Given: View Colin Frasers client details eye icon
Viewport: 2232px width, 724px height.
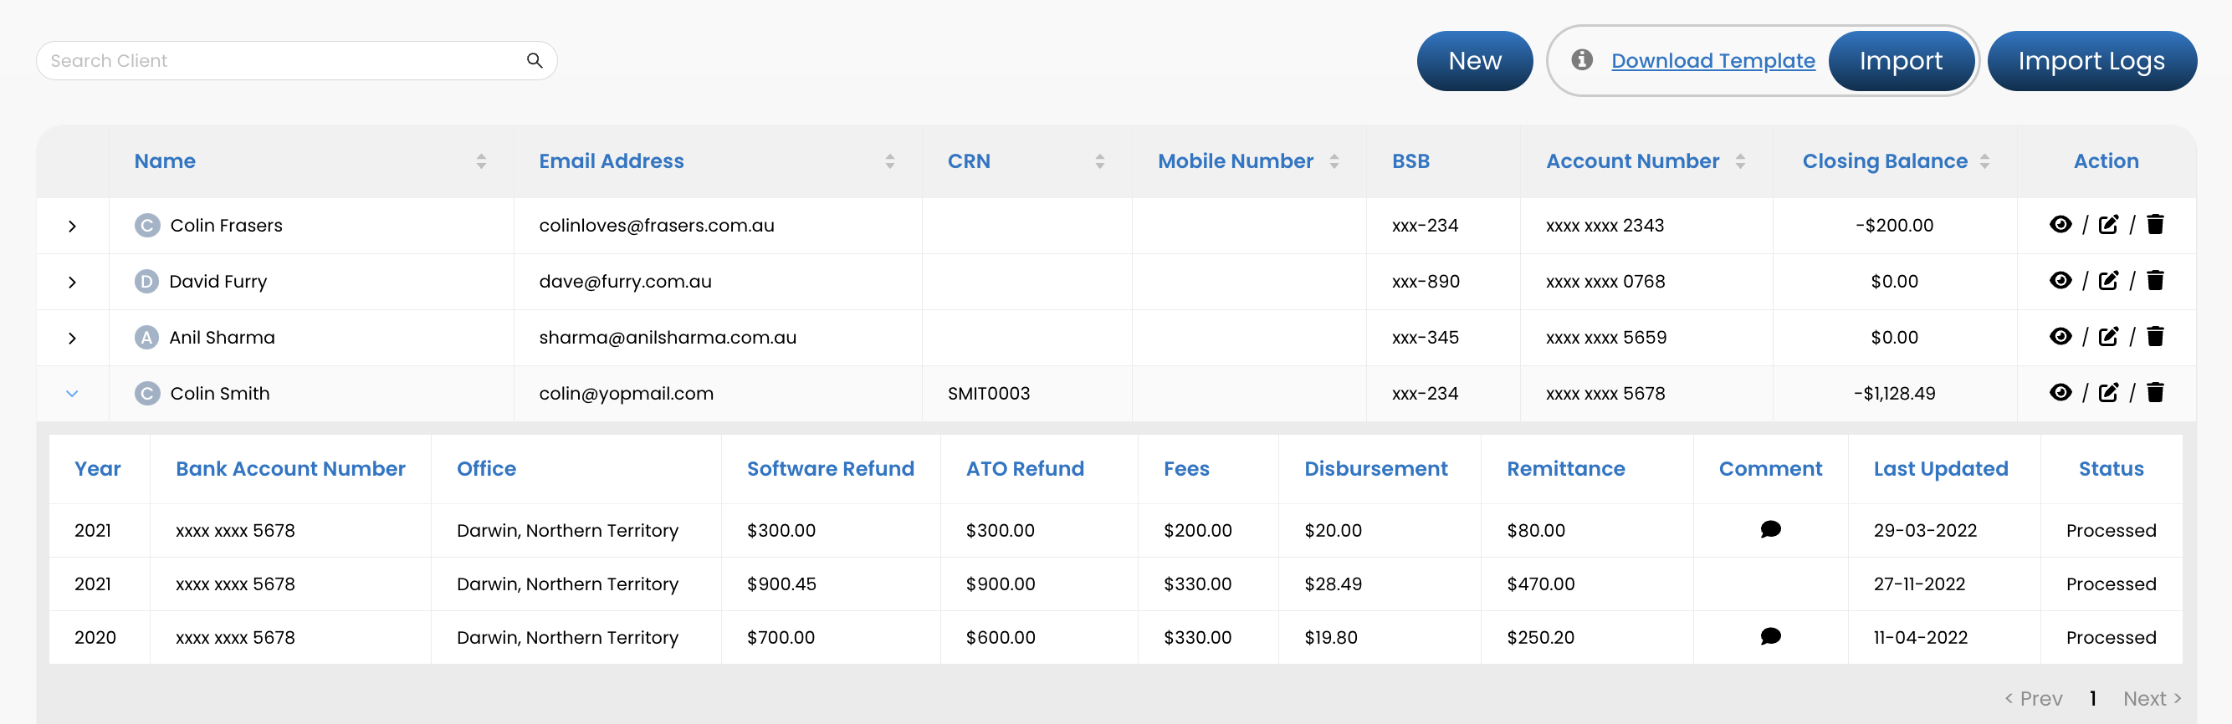Looking at the screenshot, I should point(2061,225).
